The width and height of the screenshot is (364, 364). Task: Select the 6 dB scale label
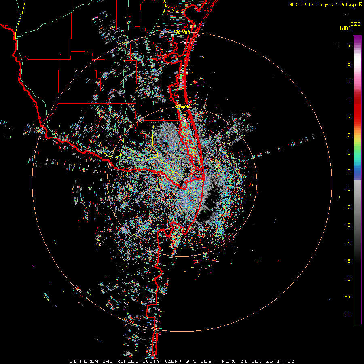click(x=349, y=63)
